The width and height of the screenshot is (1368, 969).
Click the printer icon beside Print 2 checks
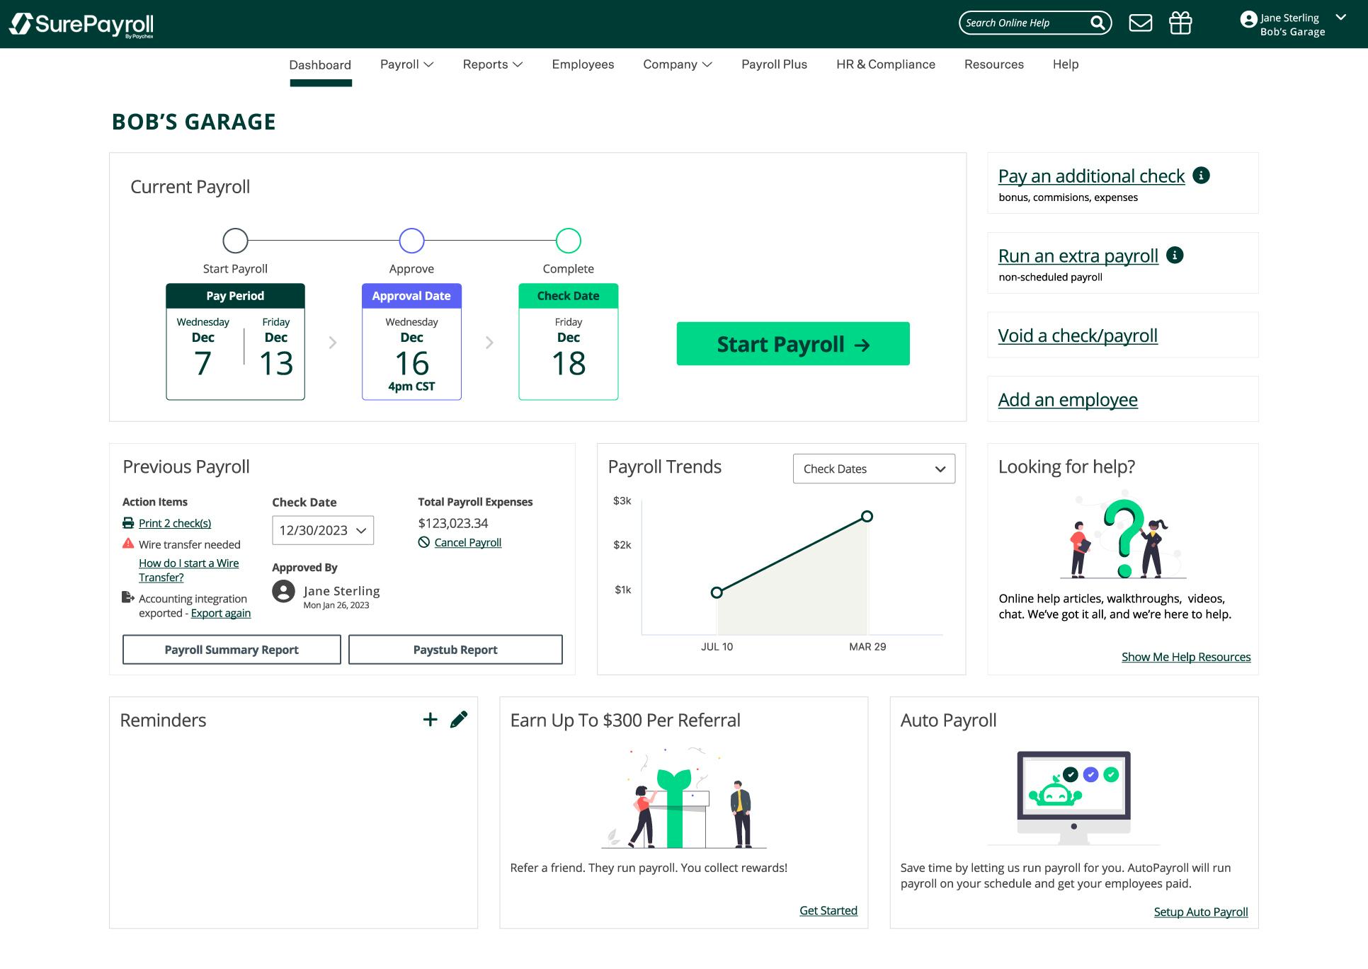pos(128,522)
